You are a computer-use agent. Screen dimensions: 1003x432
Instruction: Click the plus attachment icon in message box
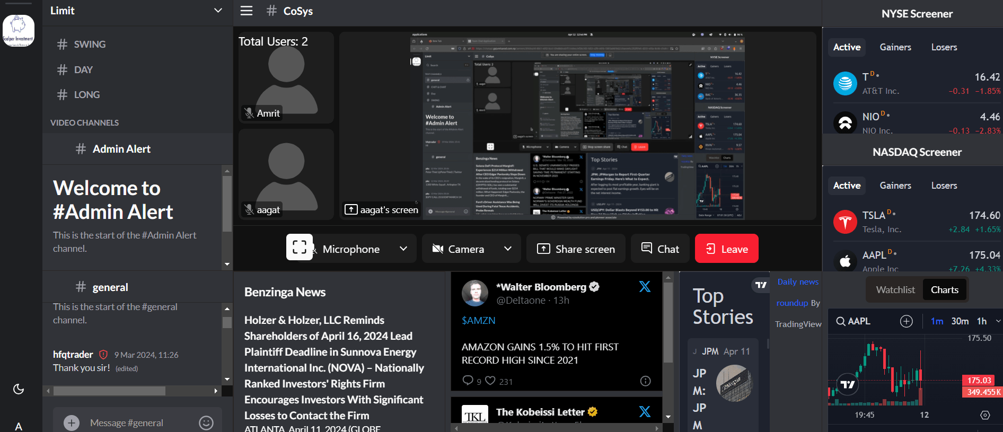tap(72, 422)
